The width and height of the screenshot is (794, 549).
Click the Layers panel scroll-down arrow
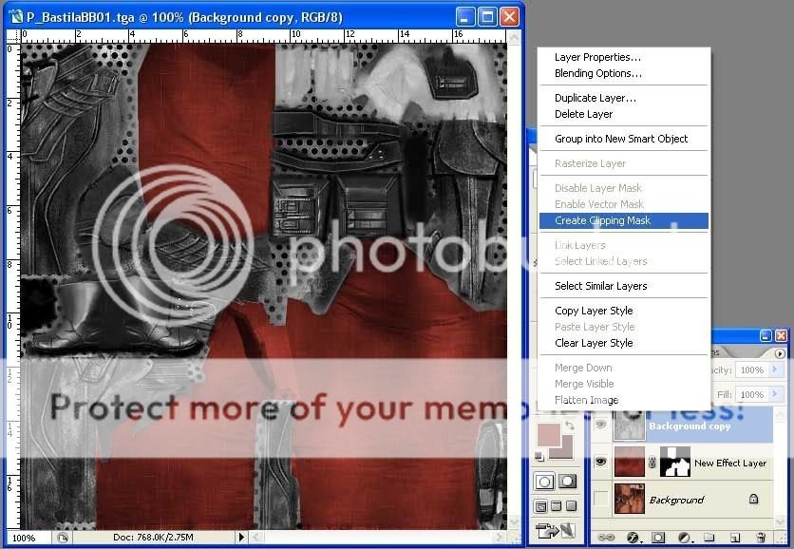coord(781,521)
